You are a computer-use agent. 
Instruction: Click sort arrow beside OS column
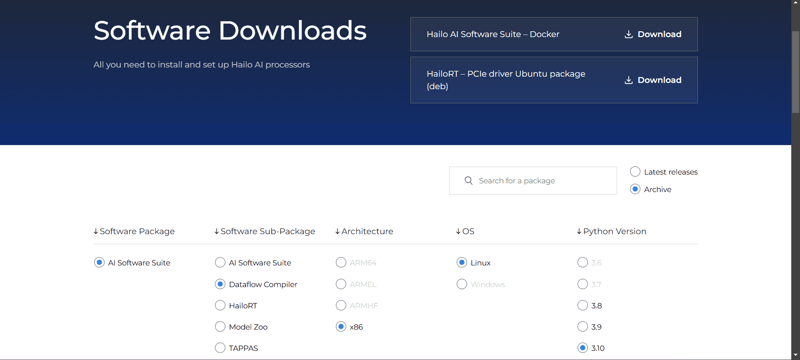click(458, 231)
